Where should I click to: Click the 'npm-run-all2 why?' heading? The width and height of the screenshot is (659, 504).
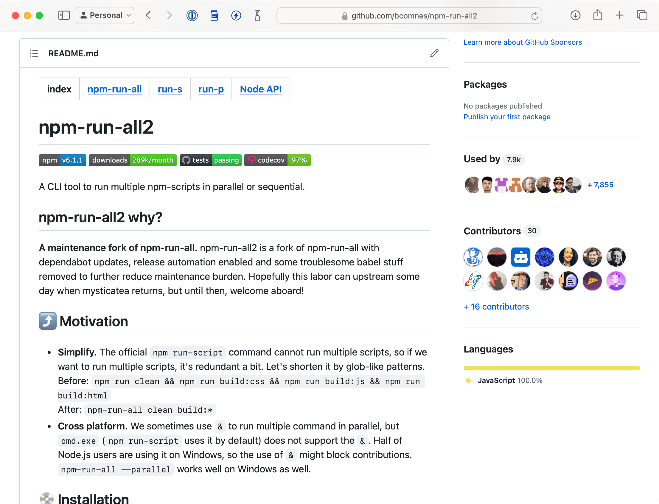[x=100, y=217]
